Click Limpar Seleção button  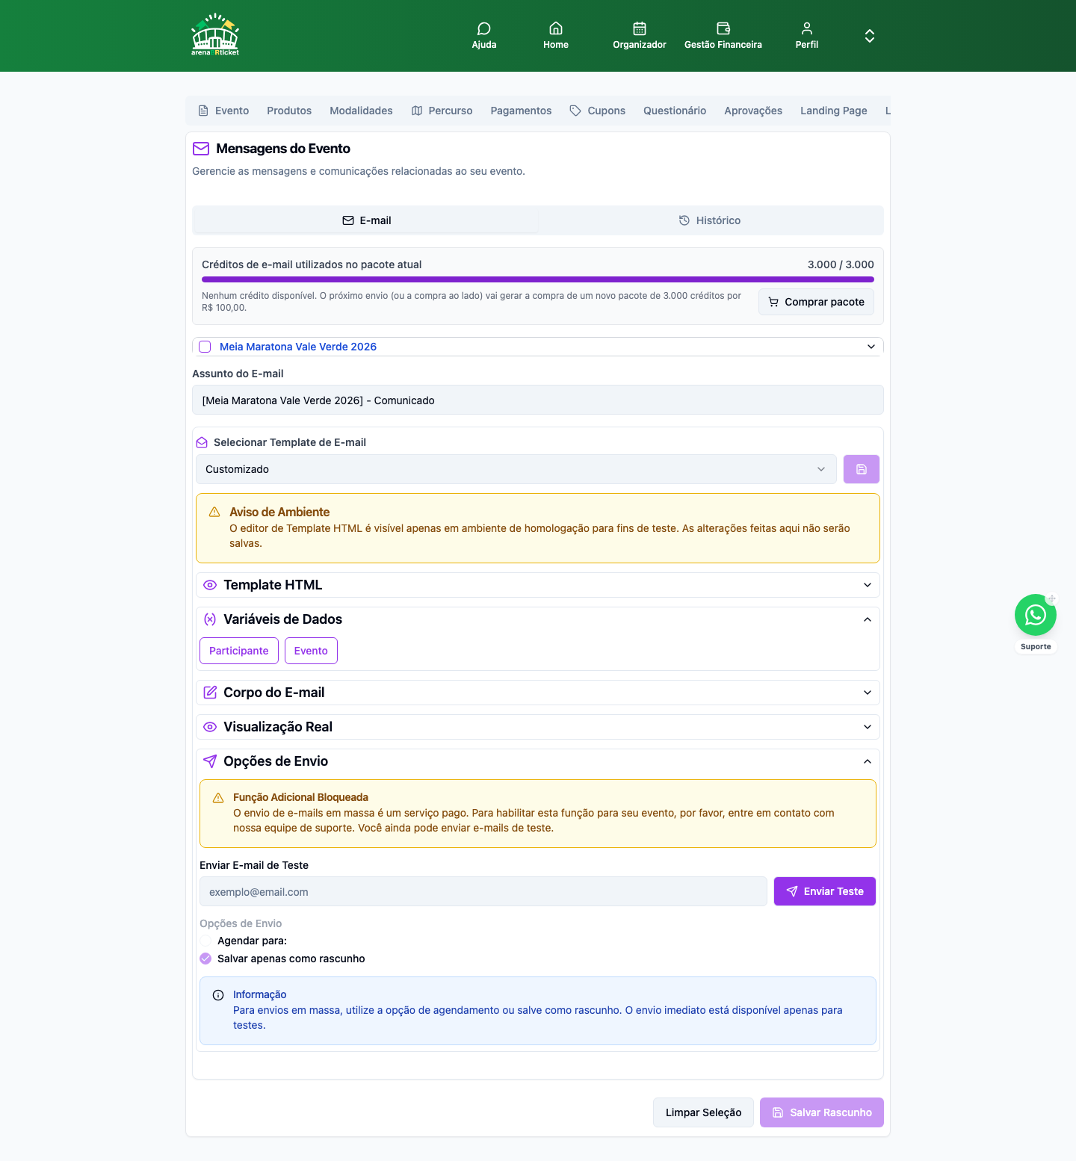click(703, 1112)
